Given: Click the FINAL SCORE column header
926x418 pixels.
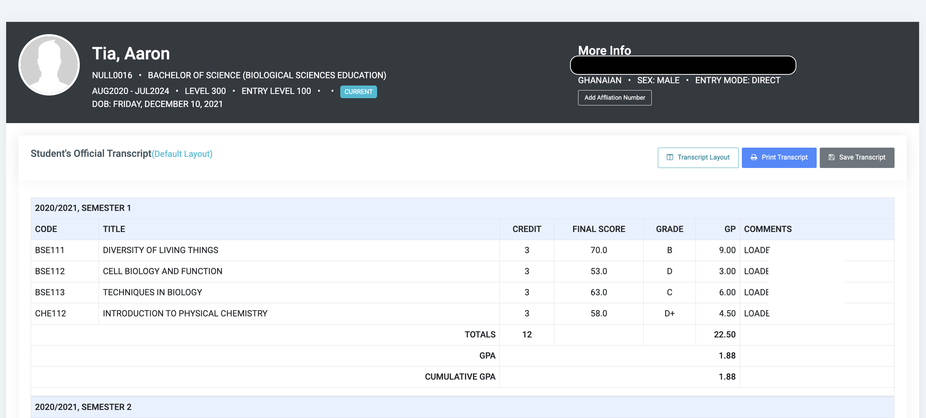Looking at the screenshot, I should 598,229.
